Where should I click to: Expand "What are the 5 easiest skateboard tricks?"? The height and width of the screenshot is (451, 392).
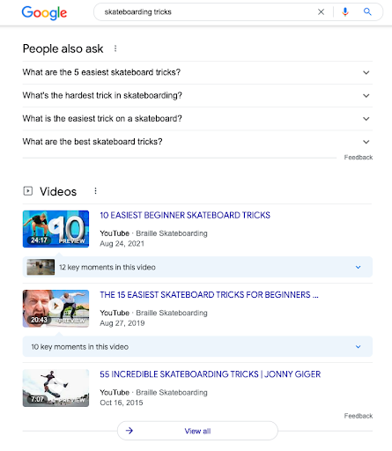click(197, 72)
